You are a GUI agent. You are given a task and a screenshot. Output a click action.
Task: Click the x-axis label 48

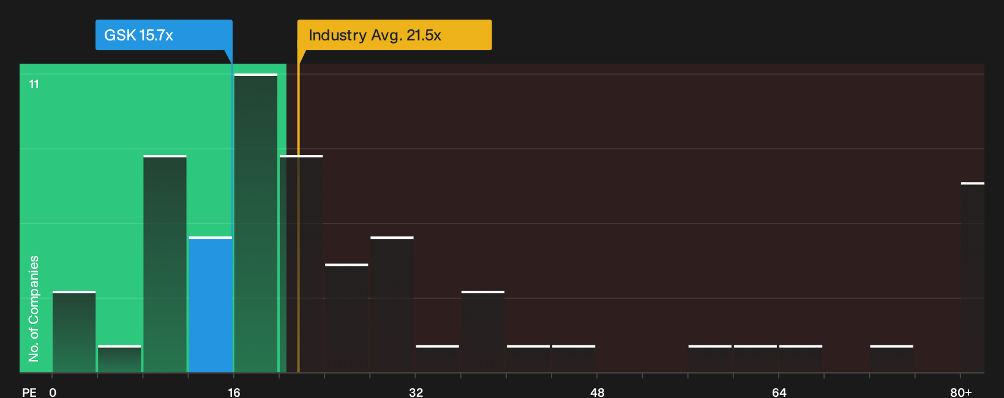click(597, 392)
